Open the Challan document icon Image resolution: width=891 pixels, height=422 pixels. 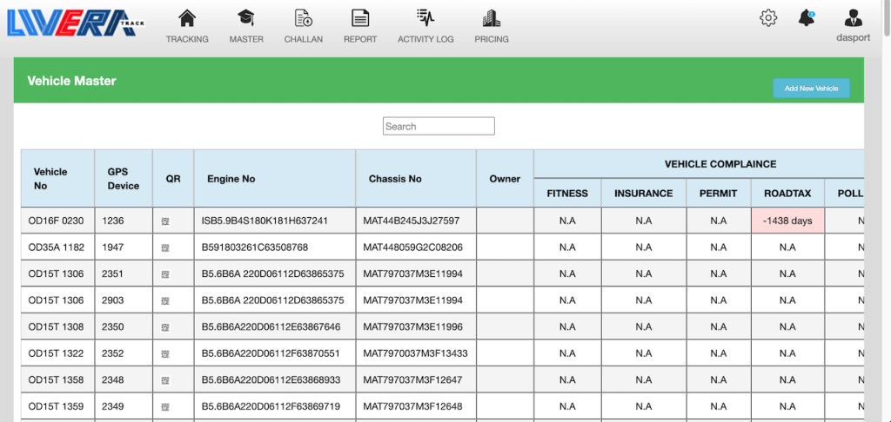[304, 18]
